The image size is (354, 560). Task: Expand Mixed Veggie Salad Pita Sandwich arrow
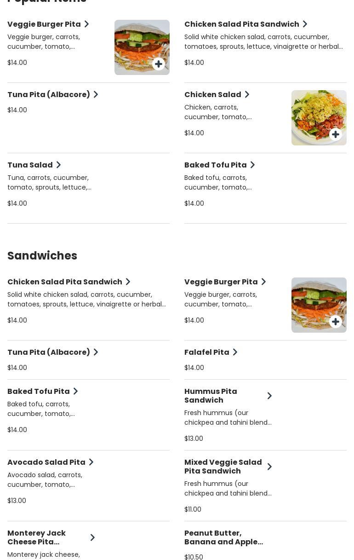click(x=269, y=467)
